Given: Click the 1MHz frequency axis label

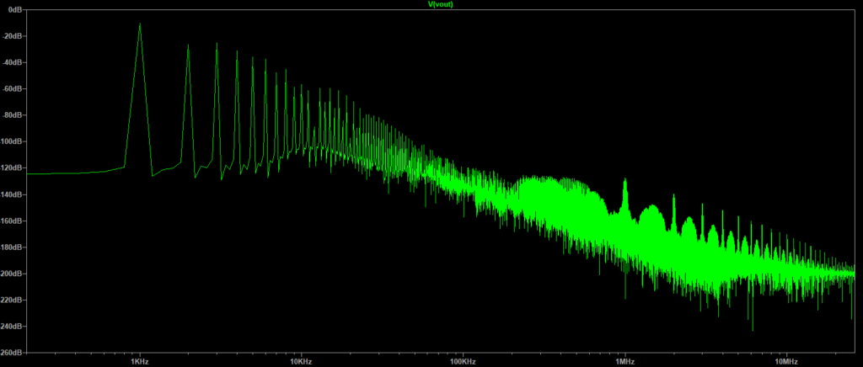Looking at the screenshot, I should pyautogui.click(x=624, y=360).
